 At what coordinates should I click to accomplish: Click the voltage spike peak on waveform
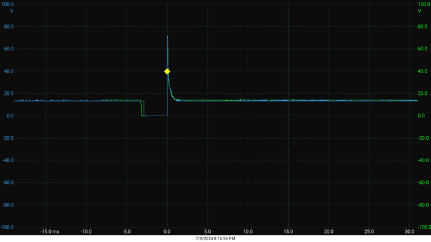point(168,36)
